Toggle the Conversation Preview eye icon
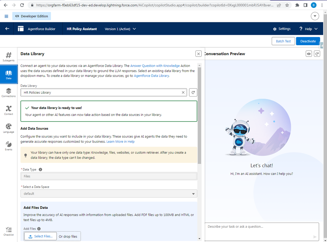This screenshot has height=242, width=327. 309,54
